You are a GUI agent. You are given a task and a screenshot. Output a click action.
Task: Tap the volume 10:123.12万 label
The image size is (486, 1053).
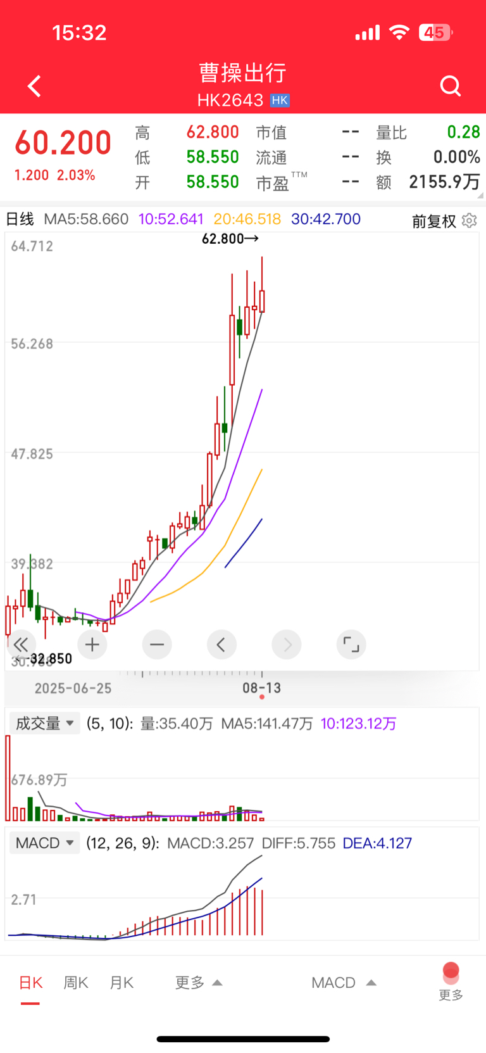pyautogui.click(x=359, y=723)
